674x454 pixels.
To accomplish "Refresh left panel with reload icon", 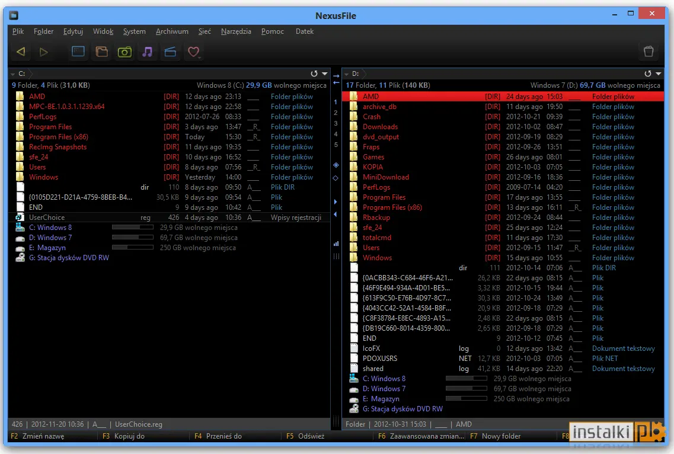I will coord(314,73).
